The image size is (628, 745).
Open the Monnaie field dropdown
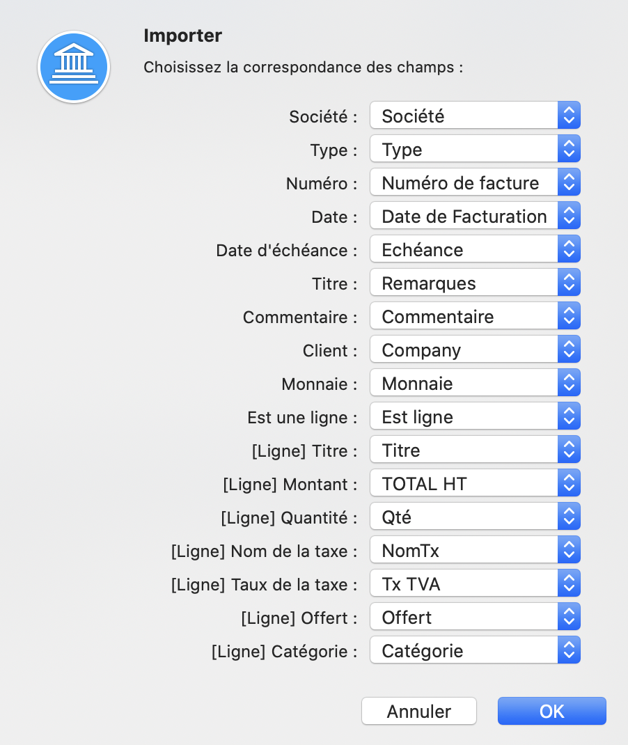(x=475, y=382)
